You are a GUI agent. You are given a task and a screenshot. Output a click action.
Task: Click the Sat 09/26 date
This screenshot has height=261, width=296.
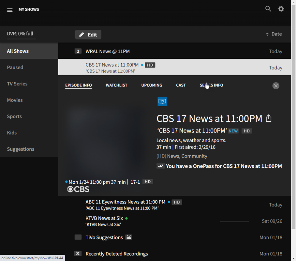coord(272,221)
